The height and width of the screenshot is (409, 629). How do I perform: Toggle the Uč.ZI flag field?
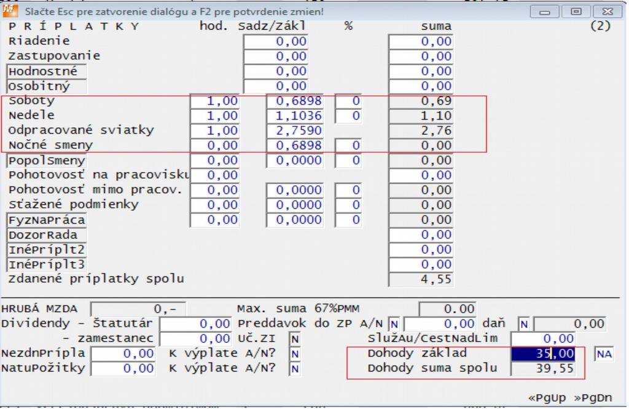tap(295, 339)
